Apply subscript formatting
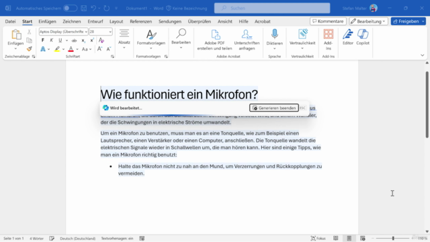 coord(83,40)
